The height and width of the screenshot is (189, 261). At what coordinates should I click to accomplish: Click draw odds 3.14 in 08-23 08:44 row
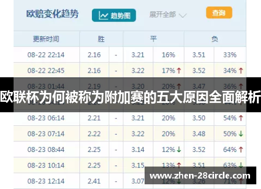click(138, 149)
